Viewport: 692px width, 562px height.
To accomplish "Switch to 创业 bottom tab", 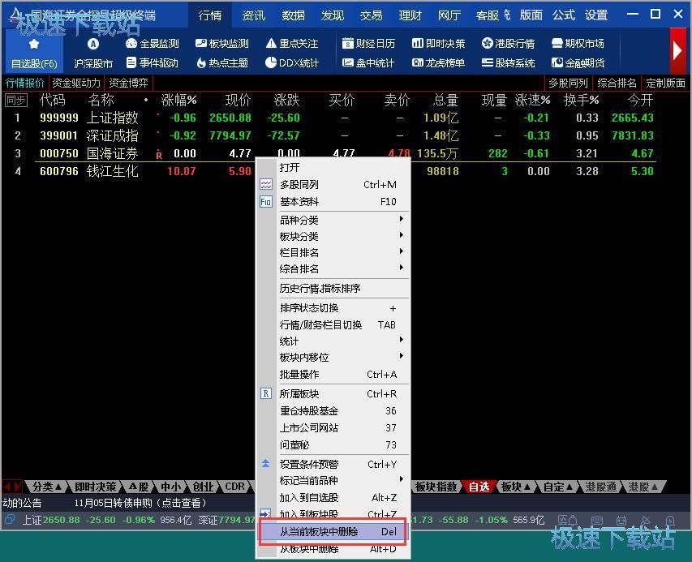I will tap(203, 487).
